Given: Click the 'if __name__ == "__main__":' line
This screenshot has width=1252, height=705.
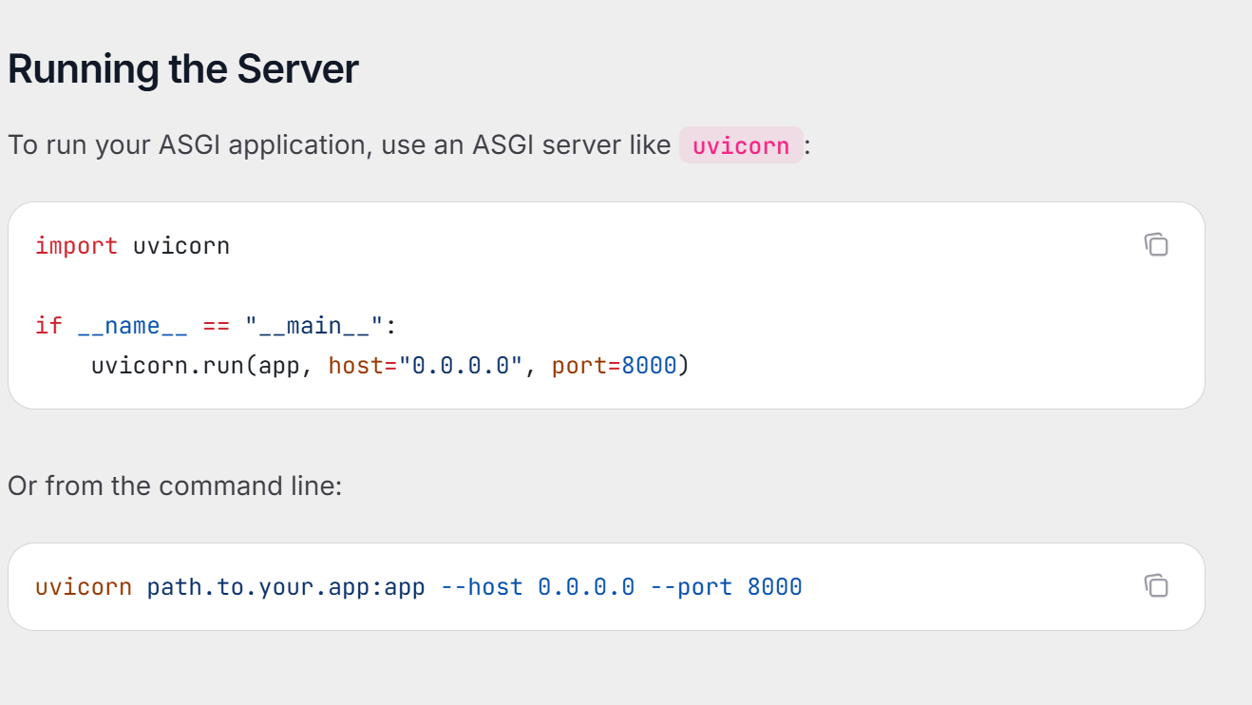Looking at the screenshot, I should [x=216, y=326].
